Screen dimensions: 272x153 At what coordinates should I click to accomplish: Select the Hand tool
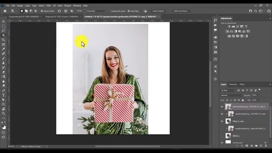[3, 109]
